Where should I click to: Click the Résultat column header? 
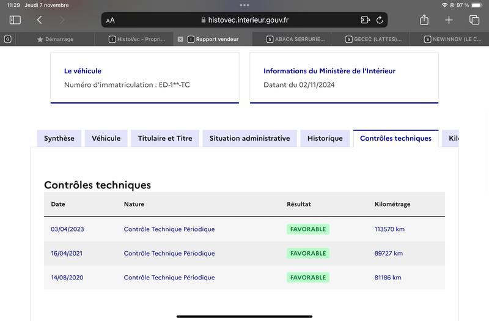[299, 204]
